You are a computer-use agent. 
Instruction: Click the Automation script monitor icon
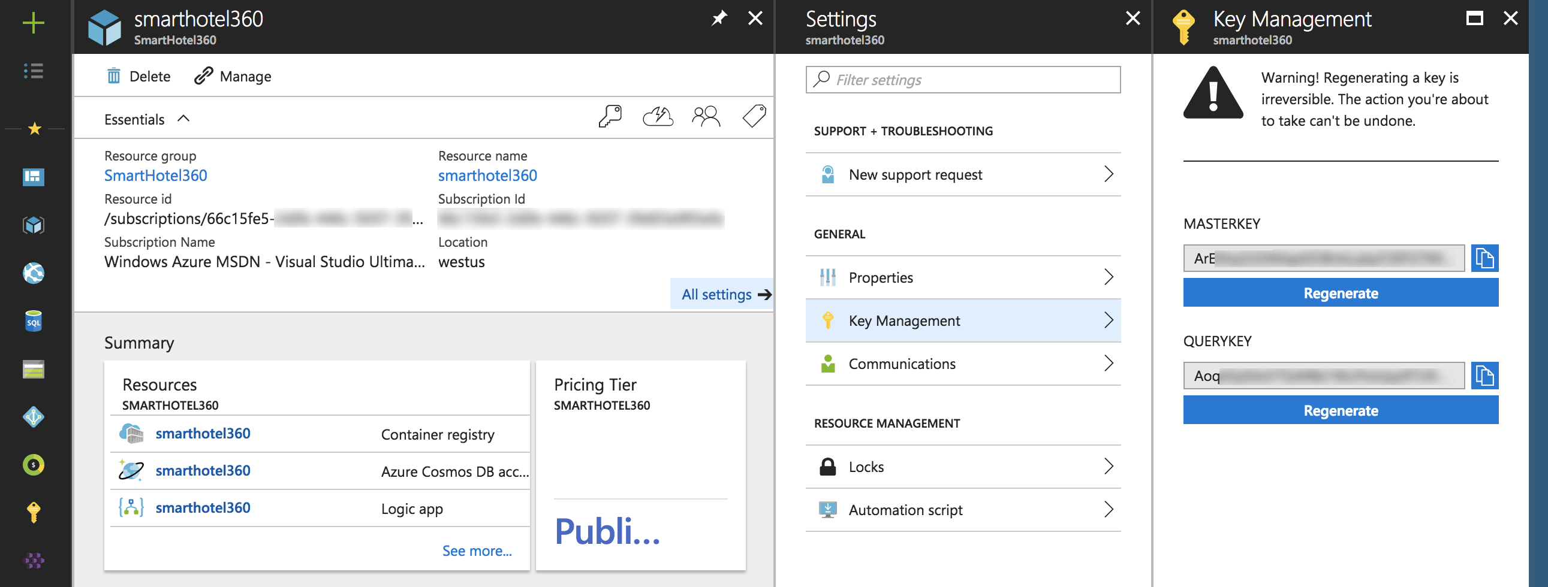[828, 510]
